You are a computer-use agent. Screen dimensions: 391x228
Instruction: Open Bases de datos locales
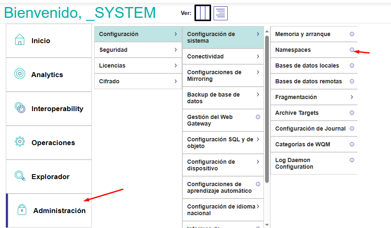[x=307, y=65]
